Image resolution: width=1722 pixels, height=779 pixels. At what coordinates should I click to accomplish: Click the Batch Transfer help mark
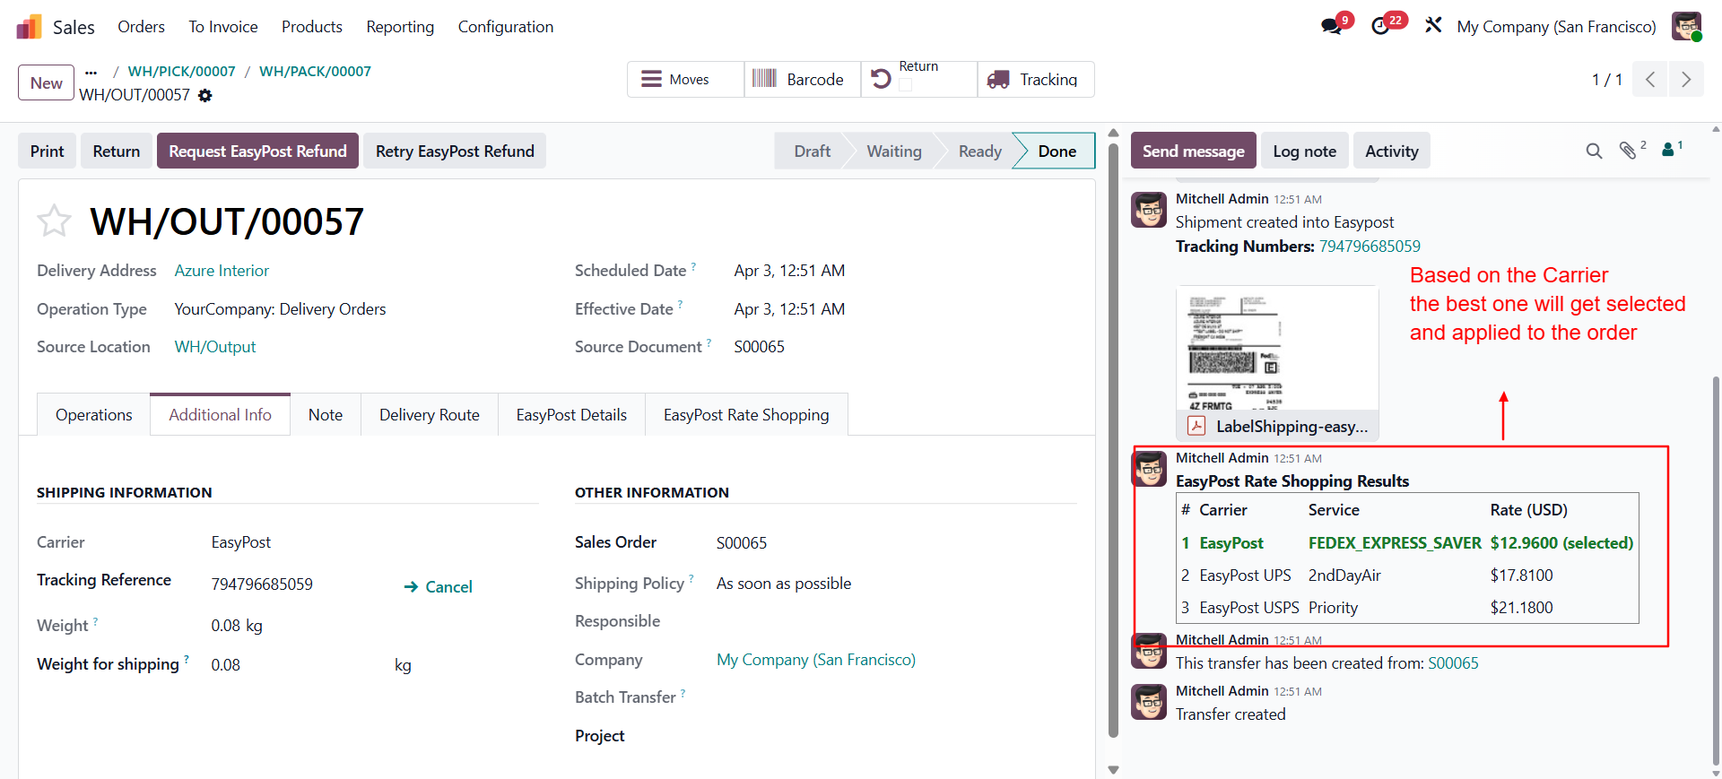[x=683, y=693]
